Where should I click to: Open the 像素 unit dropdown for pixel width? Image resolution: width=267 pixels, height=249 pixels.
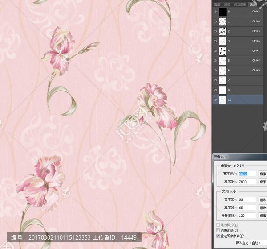coord(263,174)
